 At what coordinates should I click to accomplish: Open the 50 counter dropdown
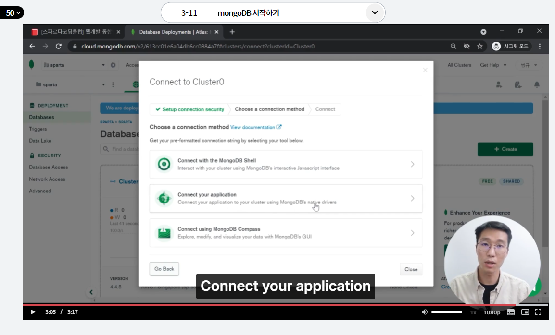(x=13, y=13)
